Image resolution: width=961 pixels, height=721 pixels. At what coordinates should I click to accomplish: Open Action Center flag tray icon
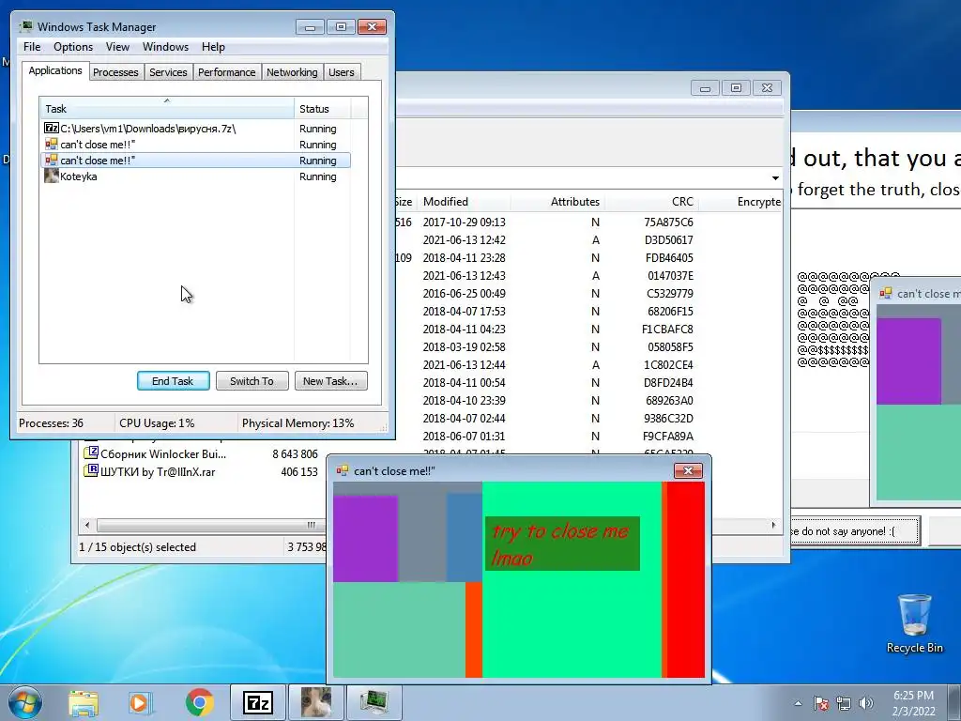point(820,704)
